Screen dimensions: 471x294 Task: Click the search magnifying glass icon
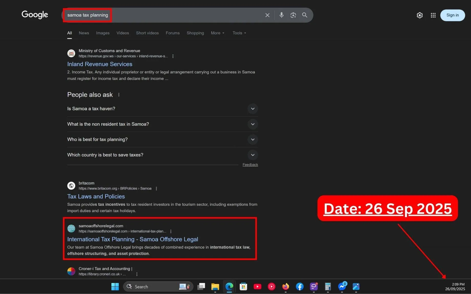(304, 15)
